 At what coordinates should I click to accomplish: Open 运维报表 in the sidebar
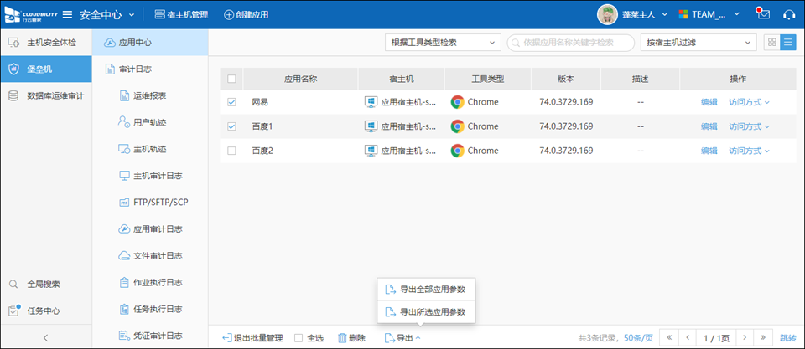pos(148,95)
